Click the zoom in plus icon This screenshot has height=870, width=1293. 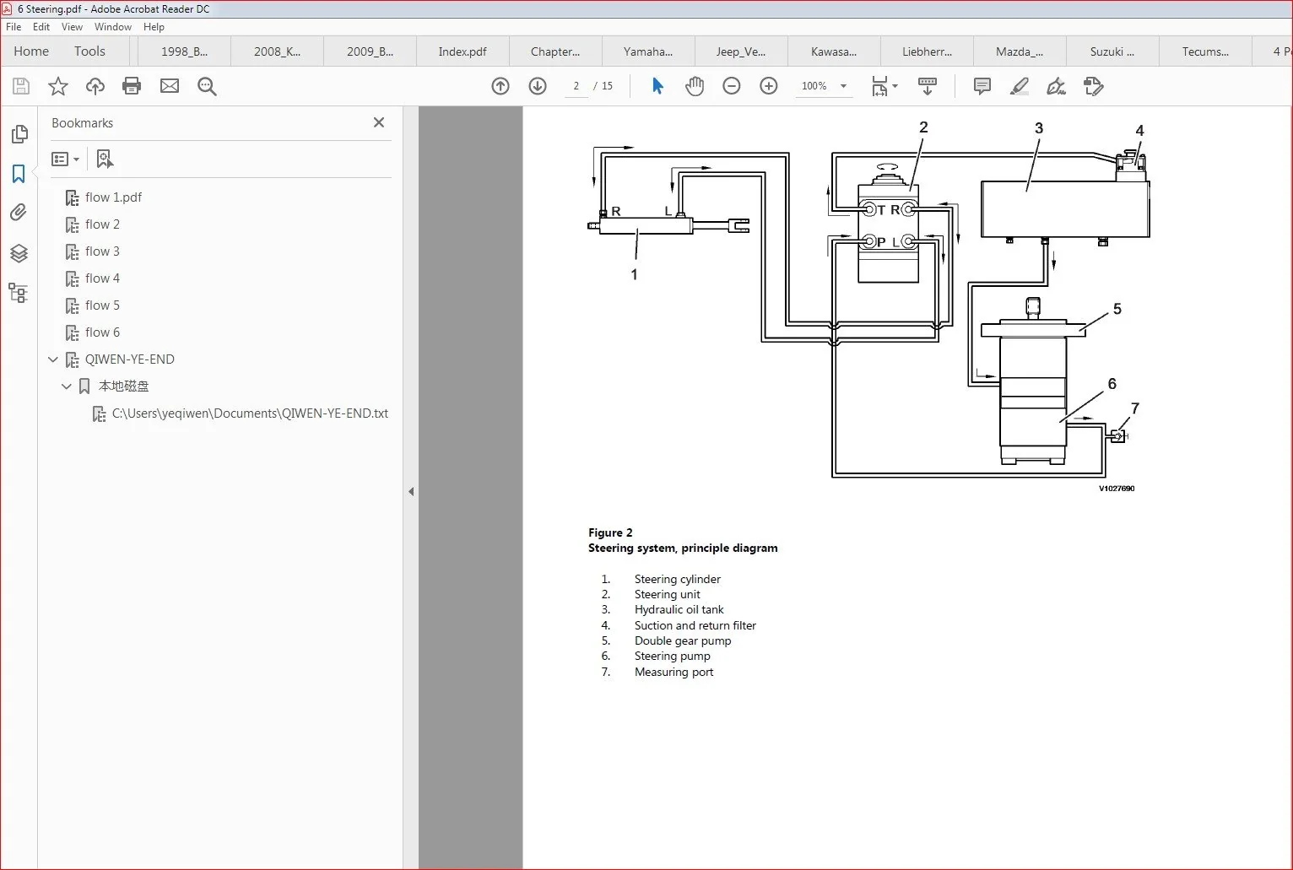(x=769, y=86)
